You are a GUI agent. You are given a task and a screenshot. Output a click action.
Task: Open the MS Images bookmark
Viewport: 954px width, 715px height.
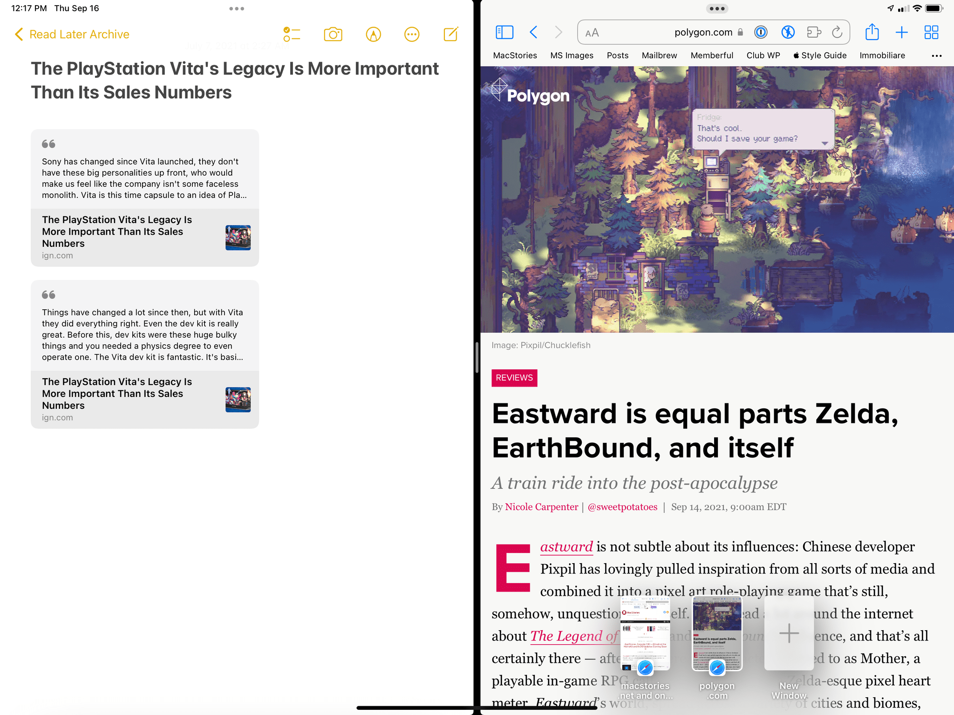coord(572,55)
